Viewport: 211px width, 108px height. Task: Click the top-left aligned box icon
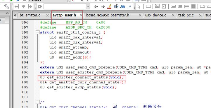point(173,6)
